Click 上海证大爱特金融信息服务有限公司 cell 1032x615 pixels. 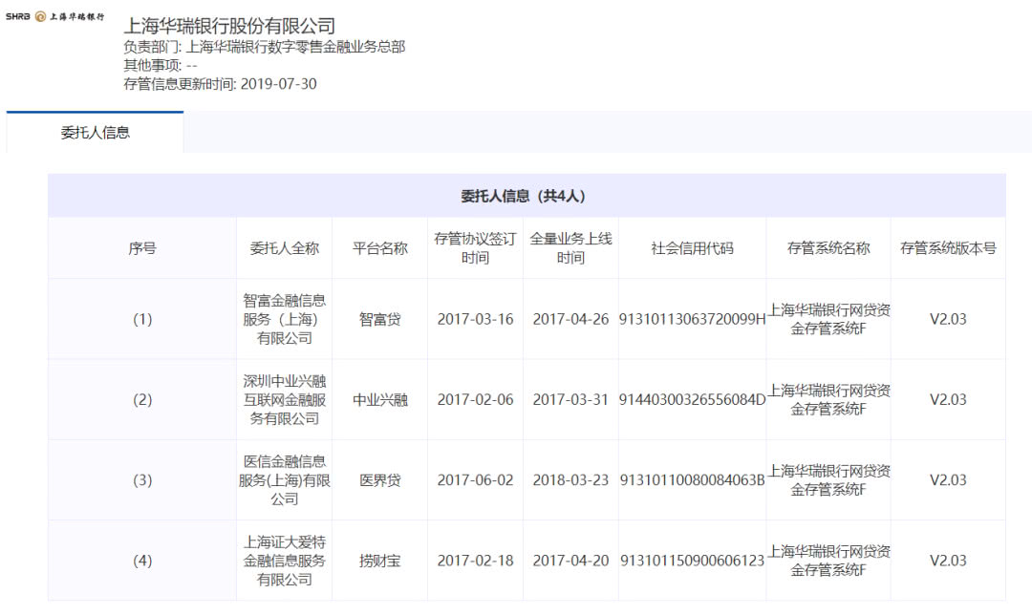[285, 561]
